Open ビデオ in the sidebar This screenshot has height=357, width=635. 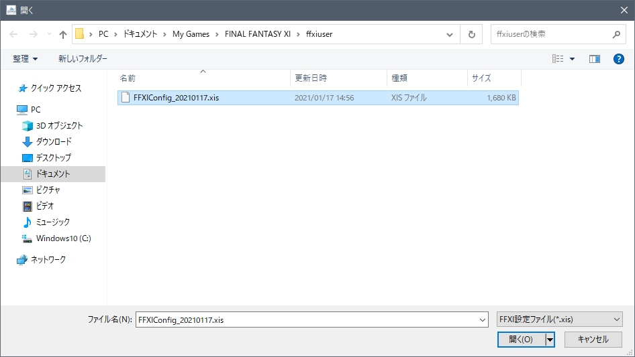pos(44,206)
